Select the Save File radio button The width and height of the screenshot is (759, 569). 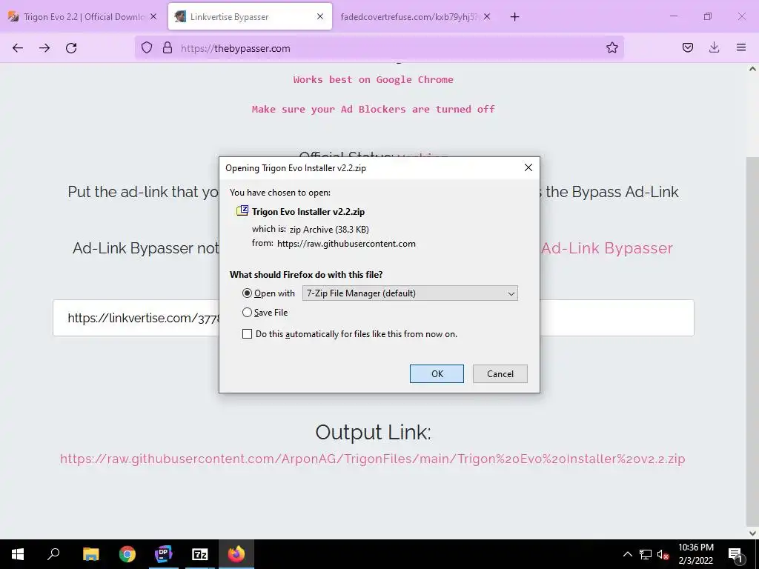(x=247, y=313)
